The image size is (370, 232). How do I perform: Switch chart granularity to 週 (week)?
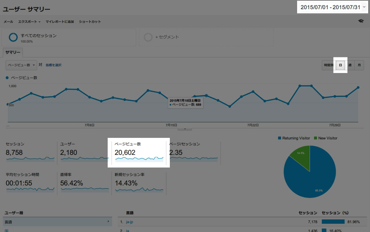[350, 65]
